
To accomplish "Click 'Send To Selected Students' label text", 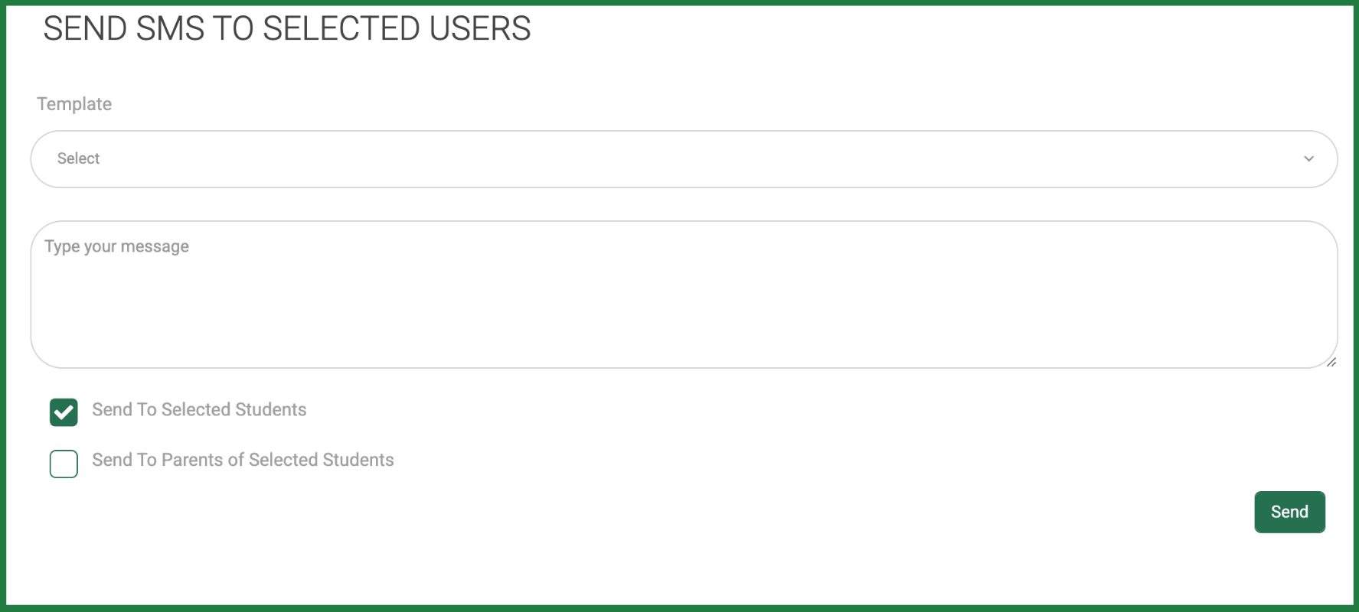I will click(199, 410).
